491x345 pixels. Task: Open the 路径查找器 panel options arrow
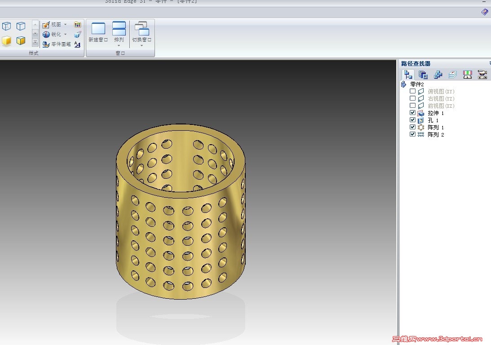[x=490, y=63]
